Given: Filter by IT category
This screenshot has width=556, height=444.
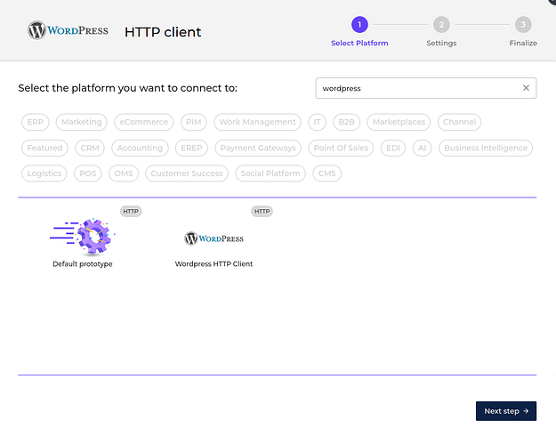Looking at the screenshot, I should (x=317, y=122).
